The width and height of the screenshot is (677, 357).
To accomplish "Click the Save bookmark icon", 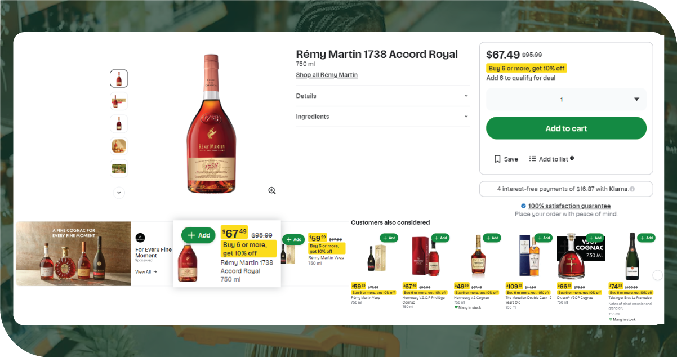I will click(497, 159).
